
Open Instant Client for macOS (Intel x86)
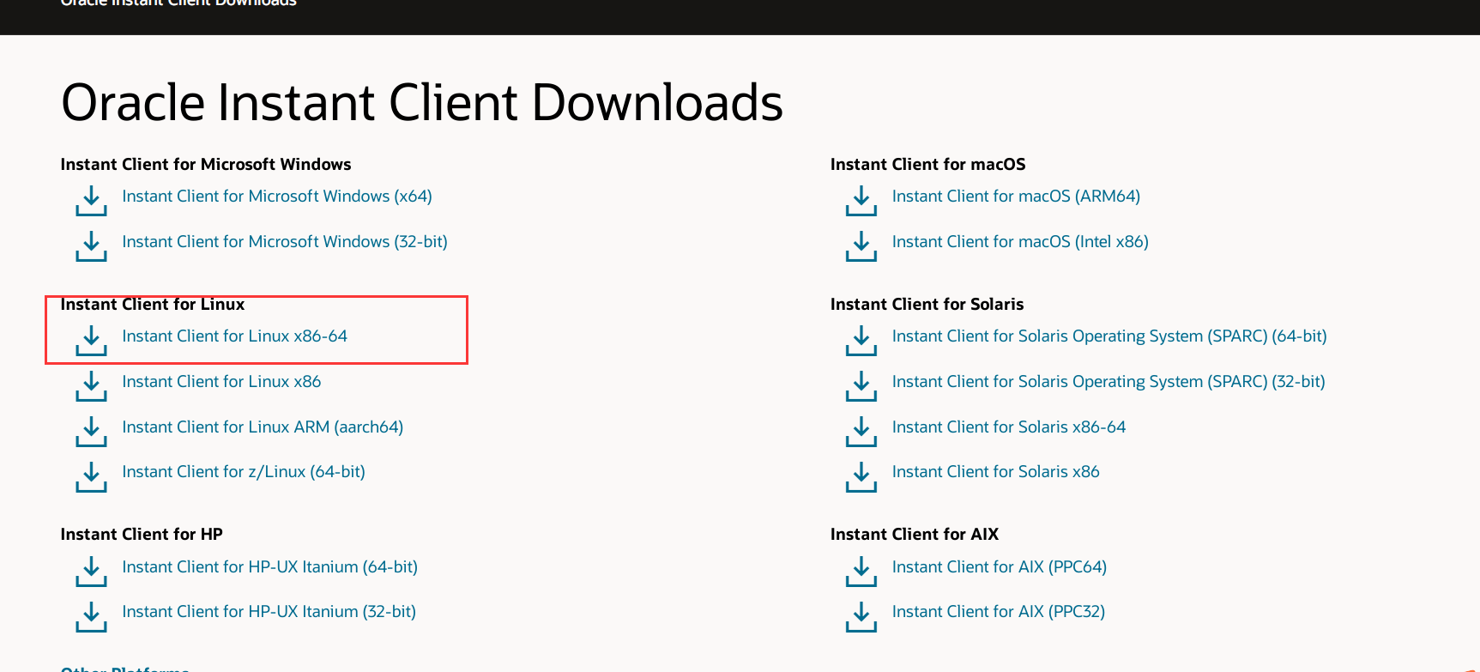tap(1021, 242)
